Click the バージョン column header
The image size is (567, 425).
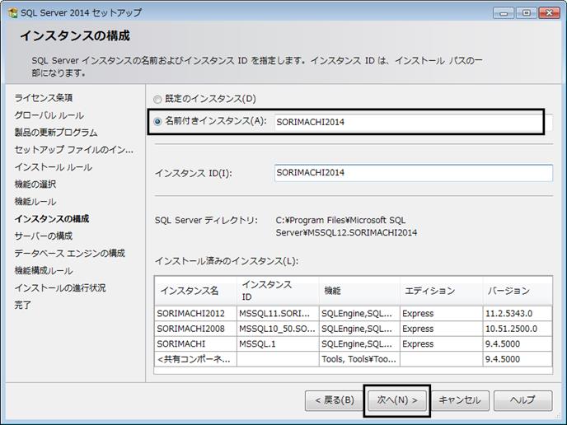(518, 291)
